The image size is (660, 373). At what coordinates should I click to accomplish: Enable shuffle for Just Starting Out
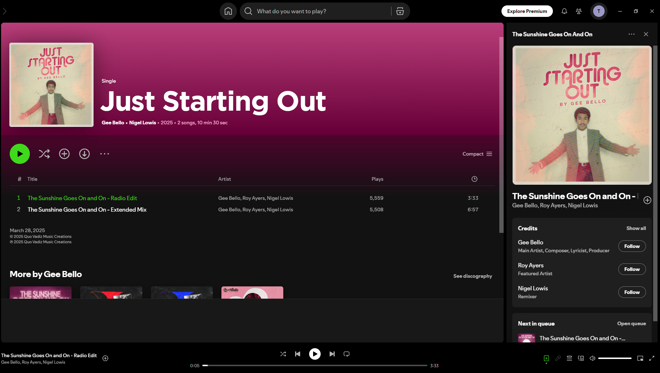point(44,154)
